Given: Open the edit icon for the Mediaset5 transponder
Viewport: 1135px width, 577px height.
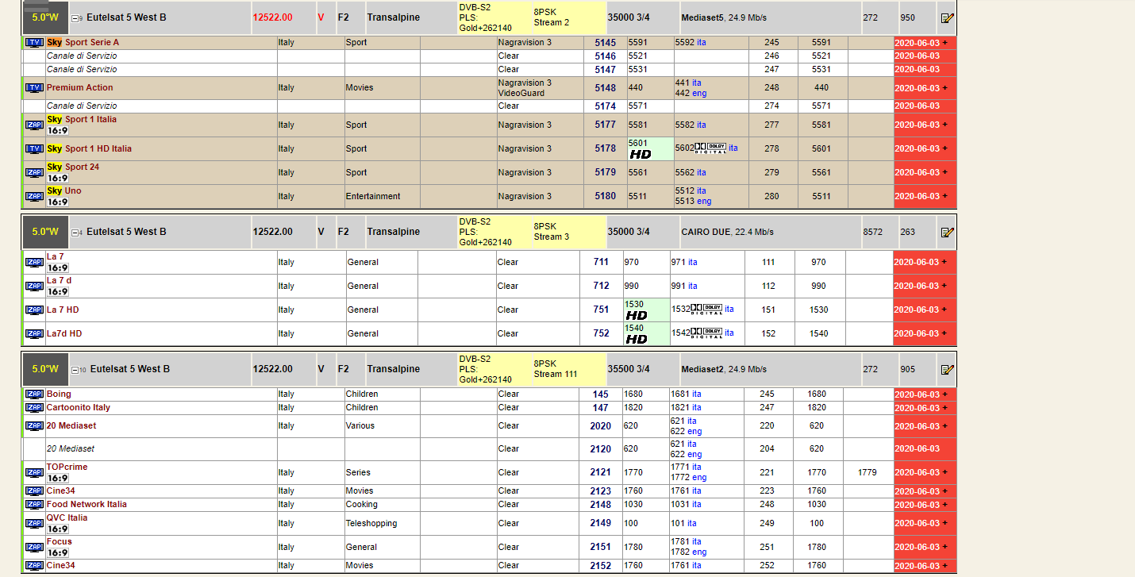Looking at the screenshot, I should coord(946,18).
